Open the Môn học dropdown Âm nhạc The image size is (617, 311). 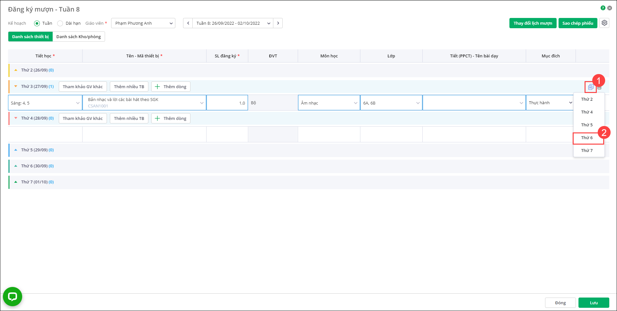click(x=329, y=103)
